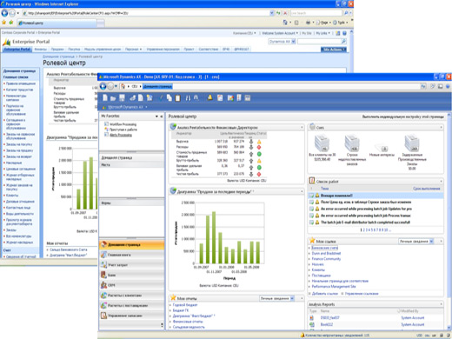The height and width of the screenshot is (339, 452).
Task: Open the DS03_fad07 analysis report
Action: (329, 318)
